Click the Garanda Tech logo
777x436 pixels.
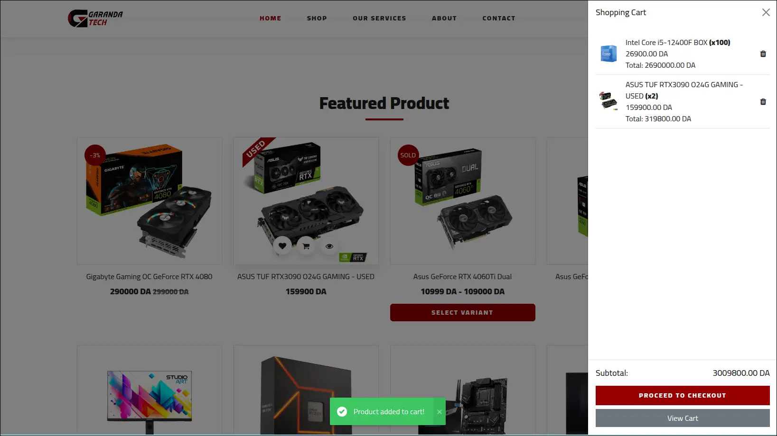click(x=95, y=18)
